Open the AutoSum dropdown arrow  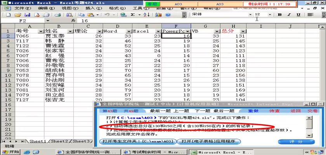coord(139,15)
